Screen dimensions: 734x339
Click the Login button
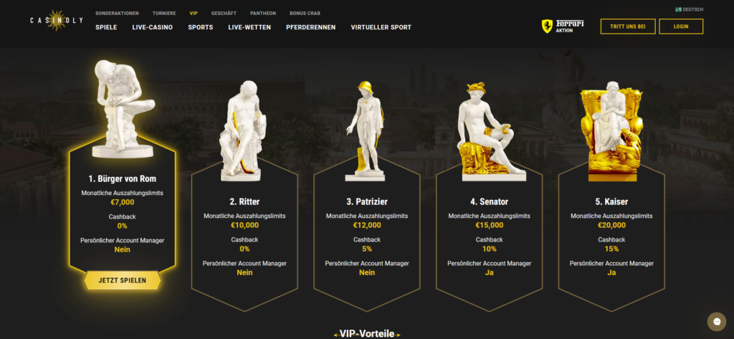(681, 27)
